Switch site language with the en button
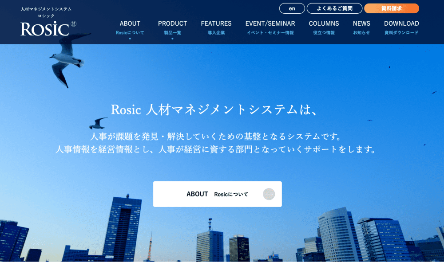Image resolution: width=444 pixels, height=262 pixels. pyautogui.click(x=292, y=8)
